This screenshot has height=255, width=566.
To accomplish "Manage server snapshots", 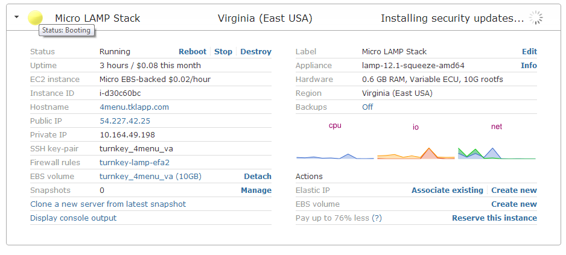I will (x=256, y=190).
